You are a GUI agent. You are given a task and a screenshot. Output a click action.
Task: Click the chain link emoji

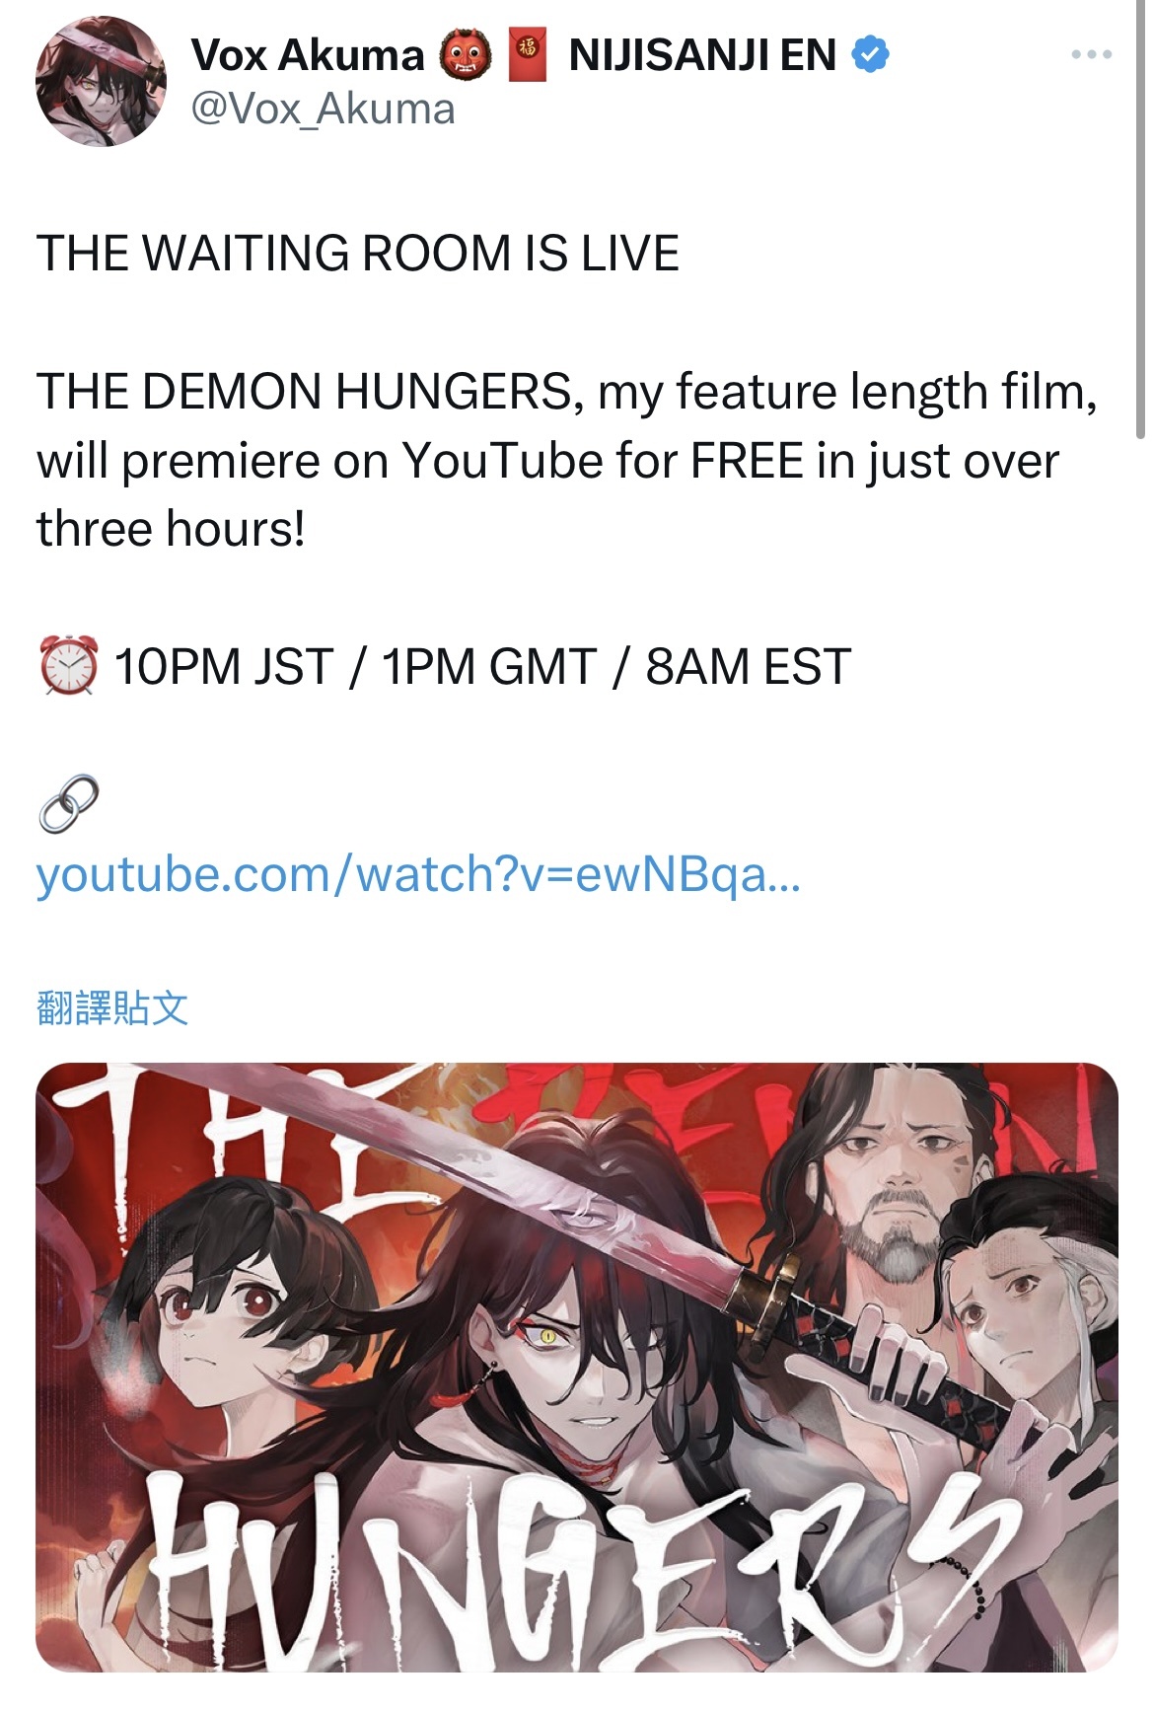(69, 803)
